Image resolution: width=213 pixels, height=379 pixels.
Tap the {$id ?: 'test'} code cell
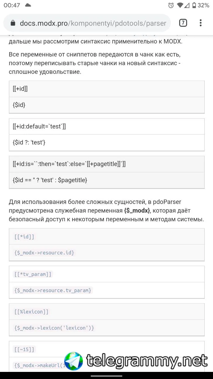[x=29, y=142]
